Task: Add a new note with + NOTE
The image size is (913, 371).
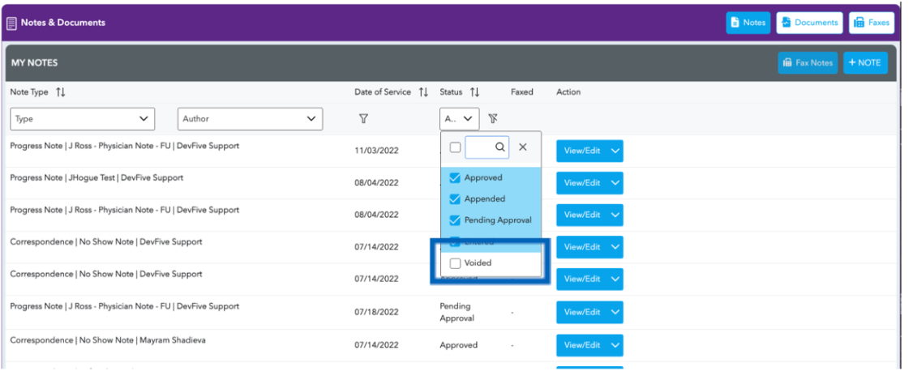Action: click(x=865, y=63)
